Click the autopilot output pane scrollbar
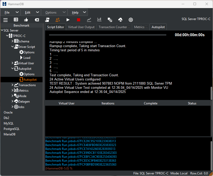Screen dimensions: 213x176 coord(211,93)
